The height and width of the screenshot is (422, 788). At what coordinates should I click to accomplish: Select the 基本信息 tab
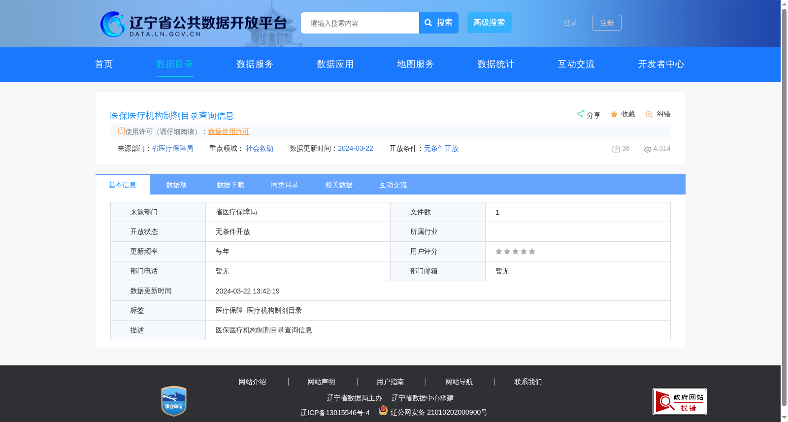click(123, 185)
